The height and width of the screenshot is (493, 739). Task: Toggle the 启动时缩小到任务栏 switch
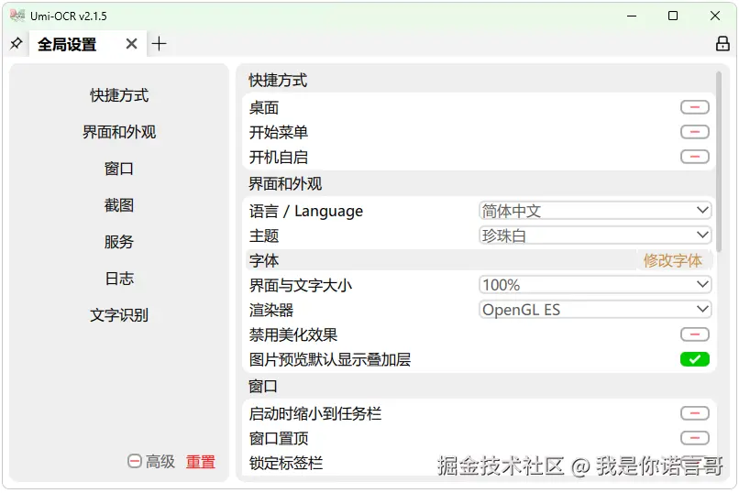694,413
